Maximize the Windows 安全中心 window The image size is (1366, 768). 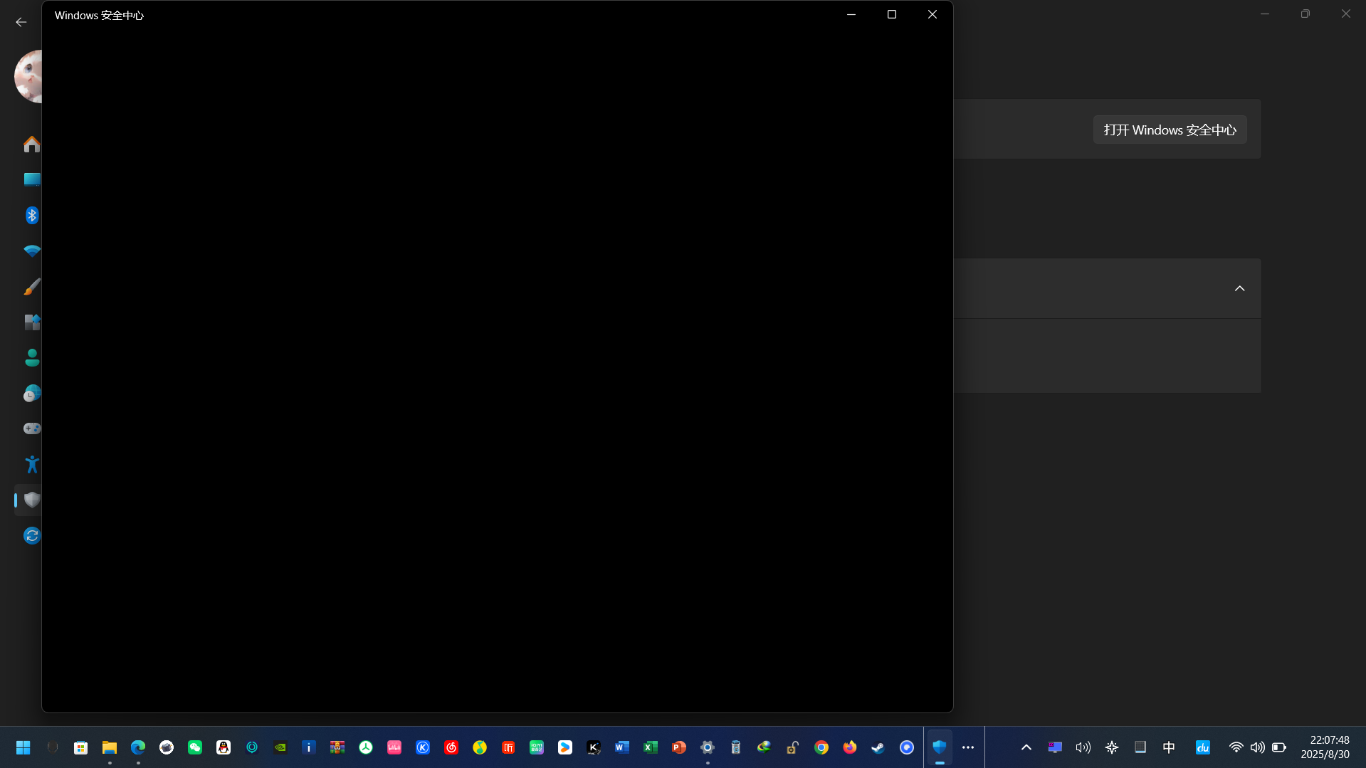click(x=891, y=14)
